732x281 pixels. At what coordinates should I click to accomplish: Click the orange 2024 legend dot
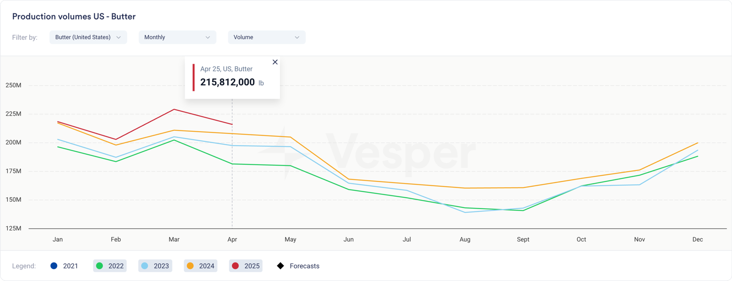tap(190, 266)
